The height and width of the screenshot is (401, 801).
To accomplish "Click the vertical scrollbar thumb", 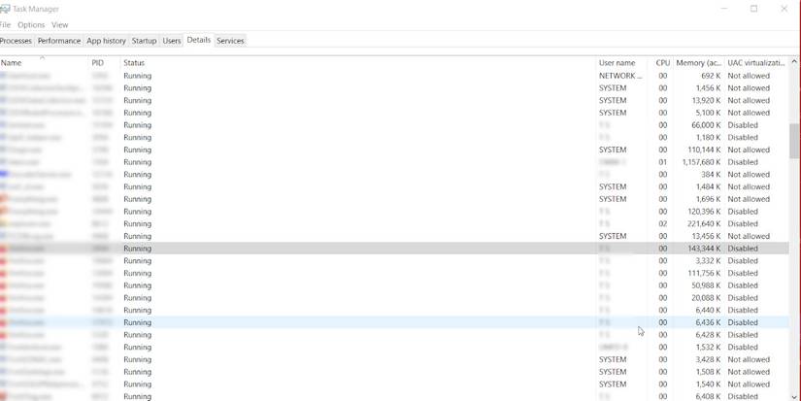I will (794, 141).
